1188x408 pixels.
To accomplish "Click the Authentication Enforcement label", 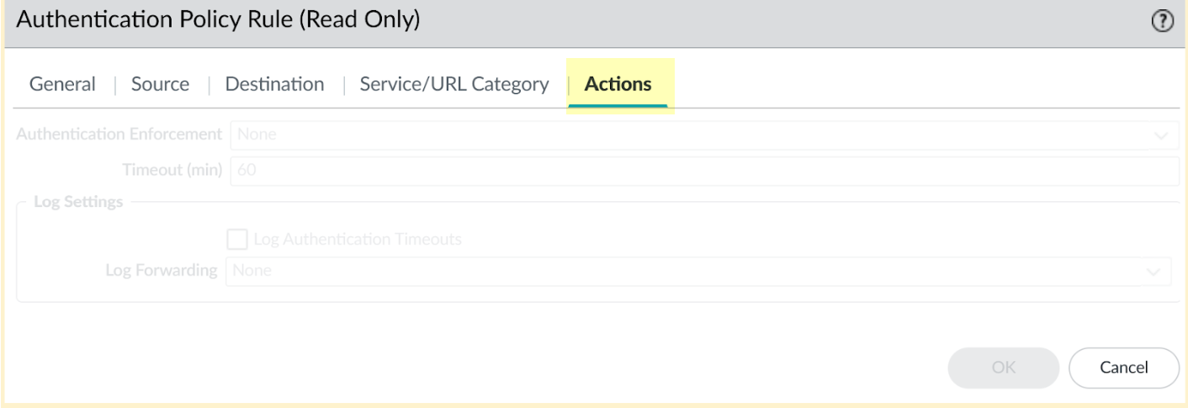I will (x=119, y=135).
